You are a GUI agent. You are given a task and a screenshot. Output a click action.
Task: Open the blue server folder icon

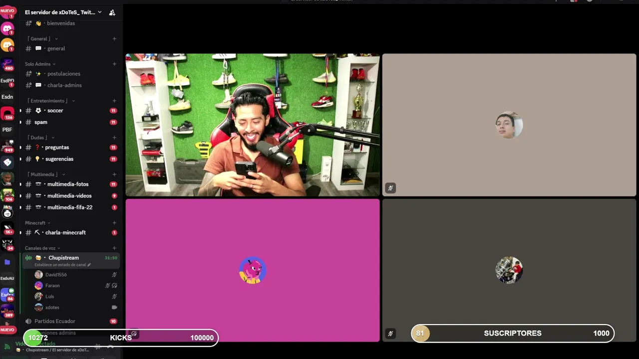7,262
